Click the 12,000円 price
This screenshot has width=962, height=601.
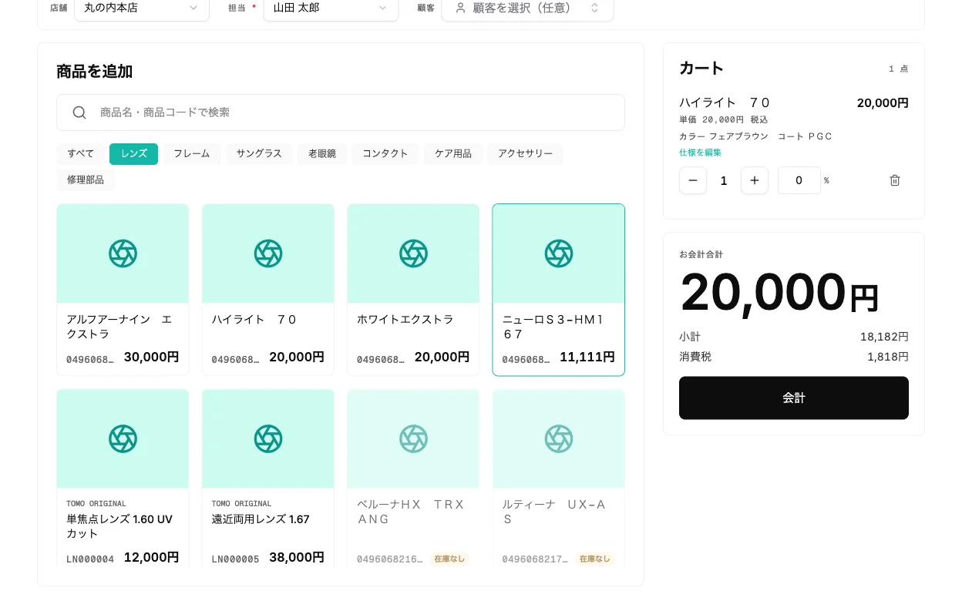[x=152, y=558]
